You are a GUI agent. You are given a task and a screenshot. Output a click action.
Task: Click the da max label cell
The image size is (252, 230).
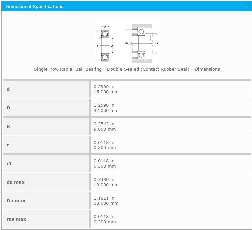46,182
